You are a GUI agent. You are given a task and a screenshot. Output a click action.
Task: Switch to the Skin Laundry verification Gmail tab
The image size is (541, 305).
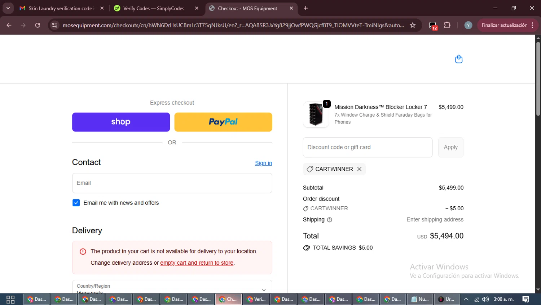coord(61,8)
